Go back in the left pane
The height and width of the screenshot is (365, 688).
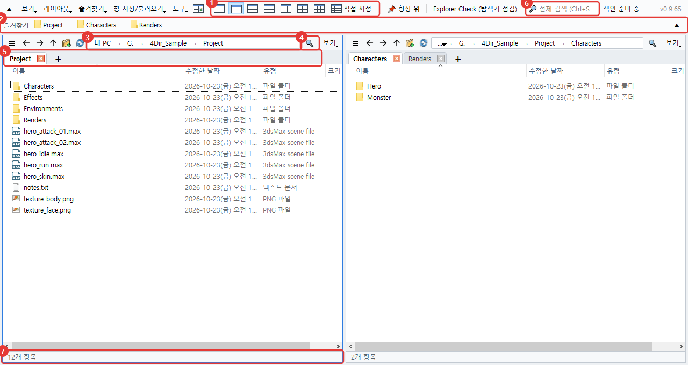26,43
